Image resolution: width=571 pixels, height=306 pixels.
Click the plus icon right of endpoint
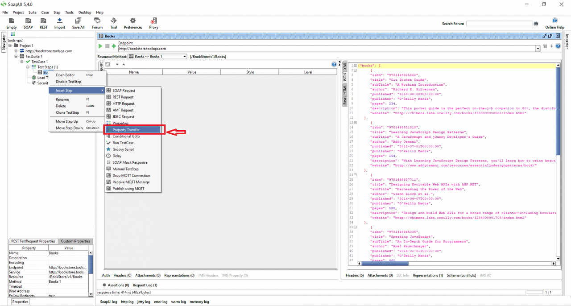(551, 46)
